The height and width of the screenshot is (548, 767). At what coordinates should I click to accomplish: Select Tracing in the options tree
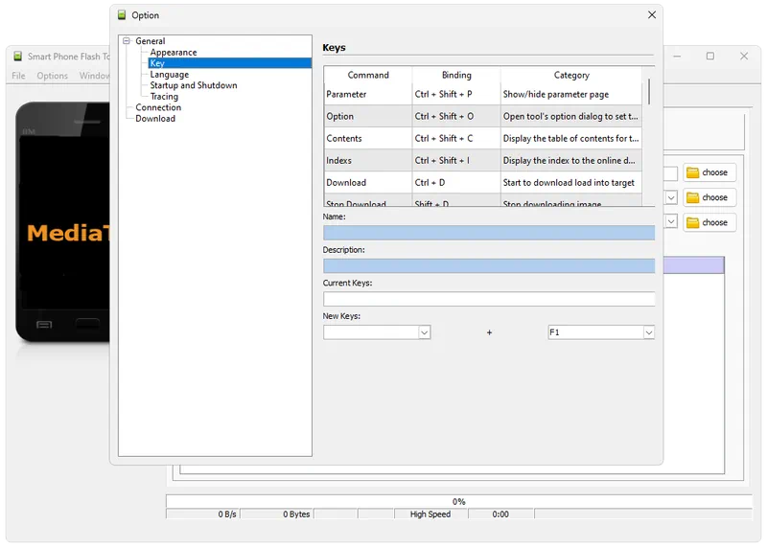tap(164, 97)
